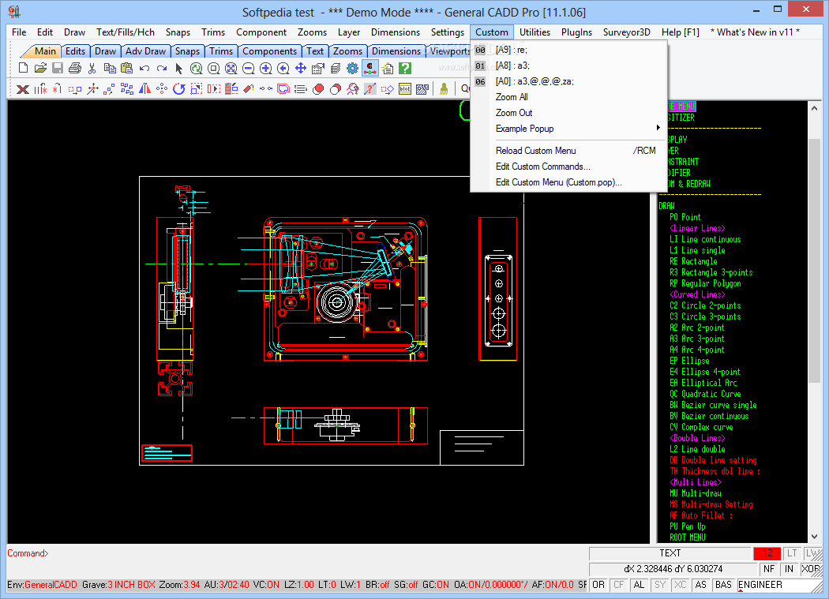Screen dimensions: 829x599
Task: Open Edit Custom Commands... entry
Action: coord(568,167)
